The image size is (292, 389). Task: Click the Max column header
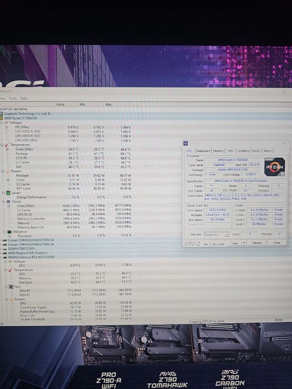point(117,104)
